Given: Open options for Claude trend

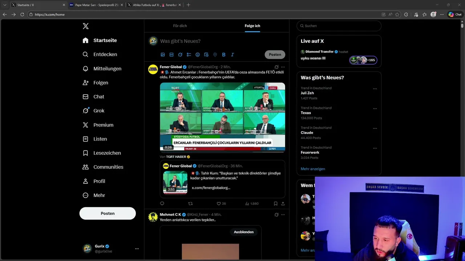Looking at the screenshot, I should (375, 128).
